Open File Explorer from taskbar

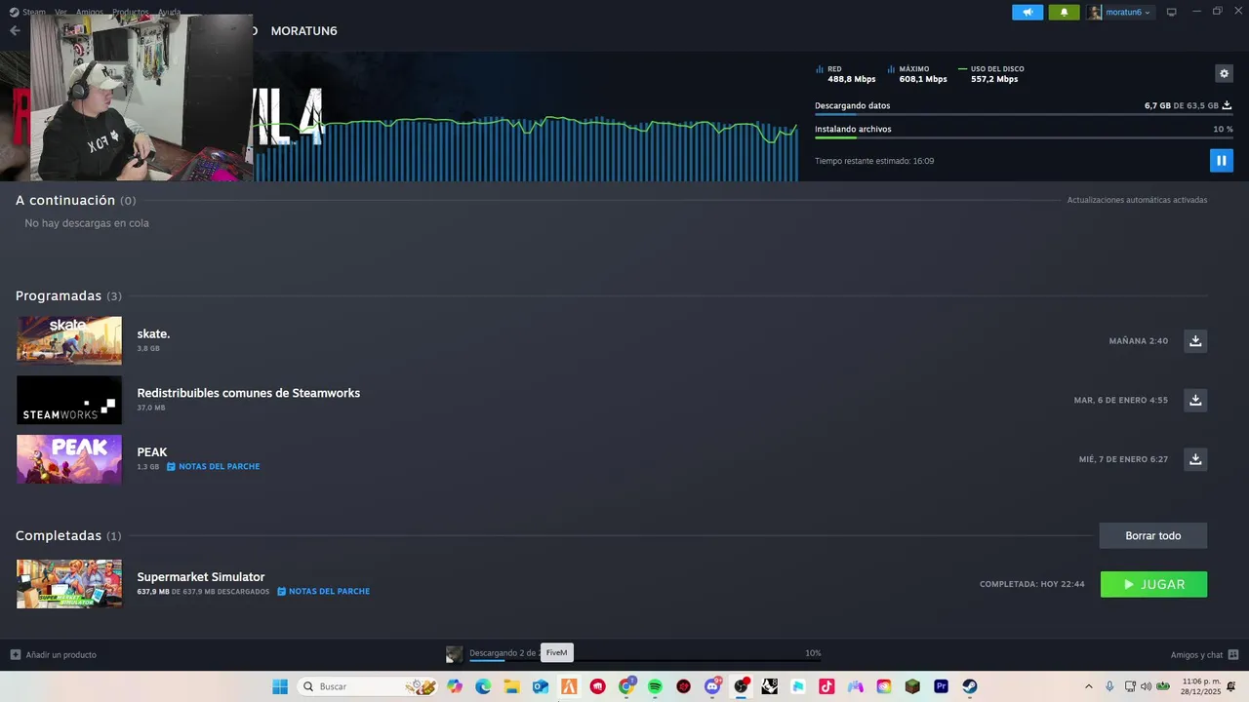coord(511,686)
